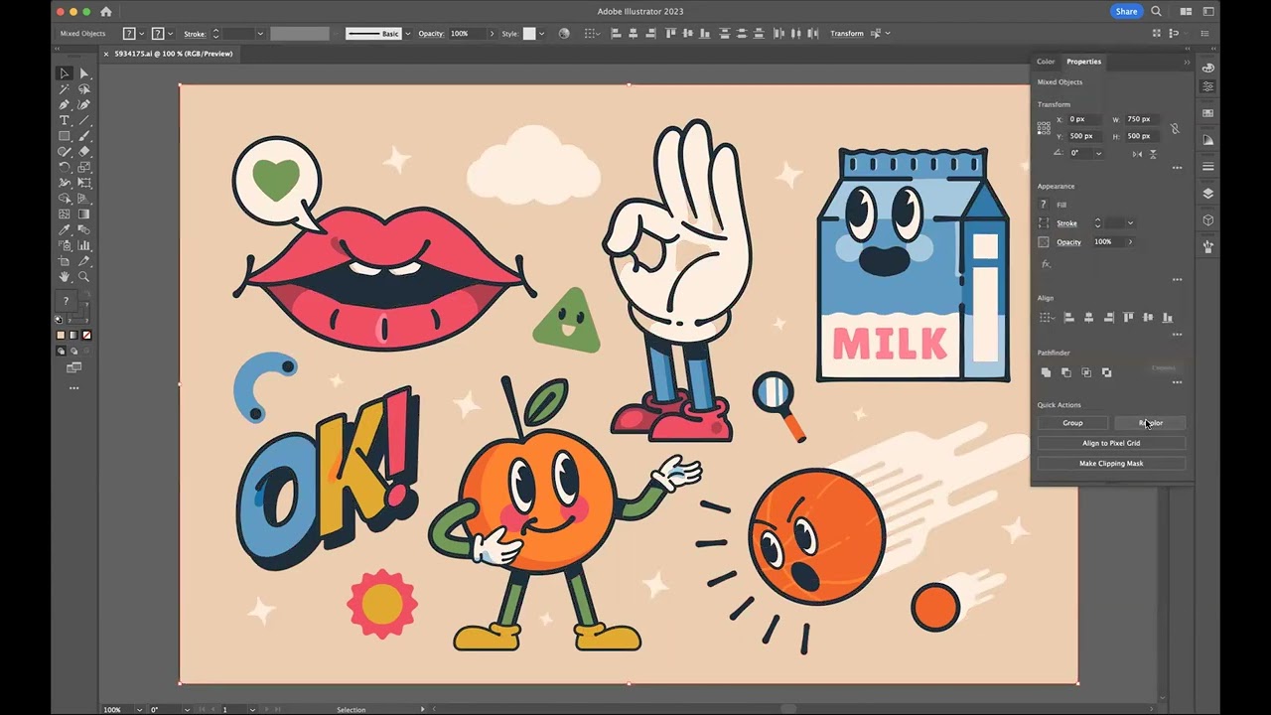The image size is (1271, 715).
Task: Go to the Home screen icon
Action: (106, 12)
